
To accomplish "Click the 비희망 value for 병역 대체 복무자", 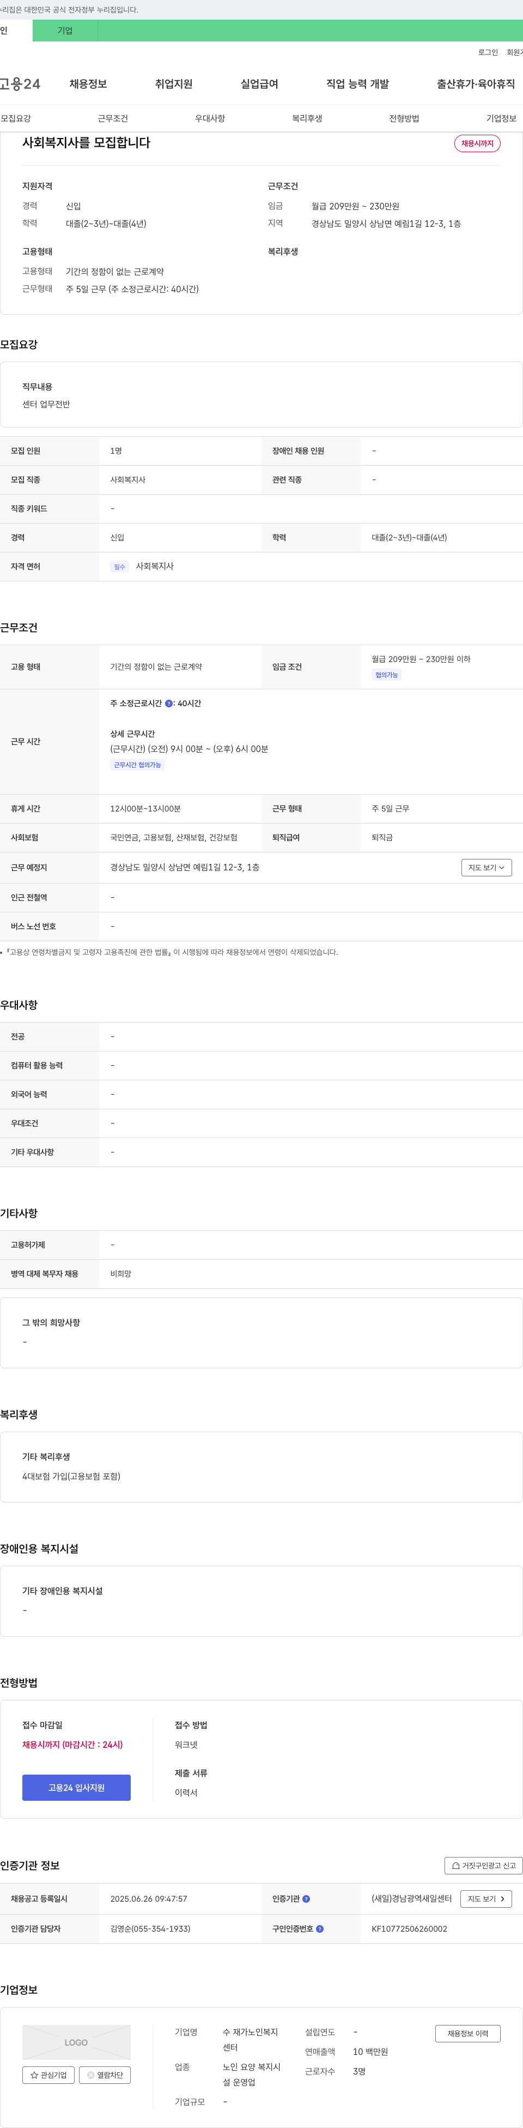I will click(x=120, y=1274).
